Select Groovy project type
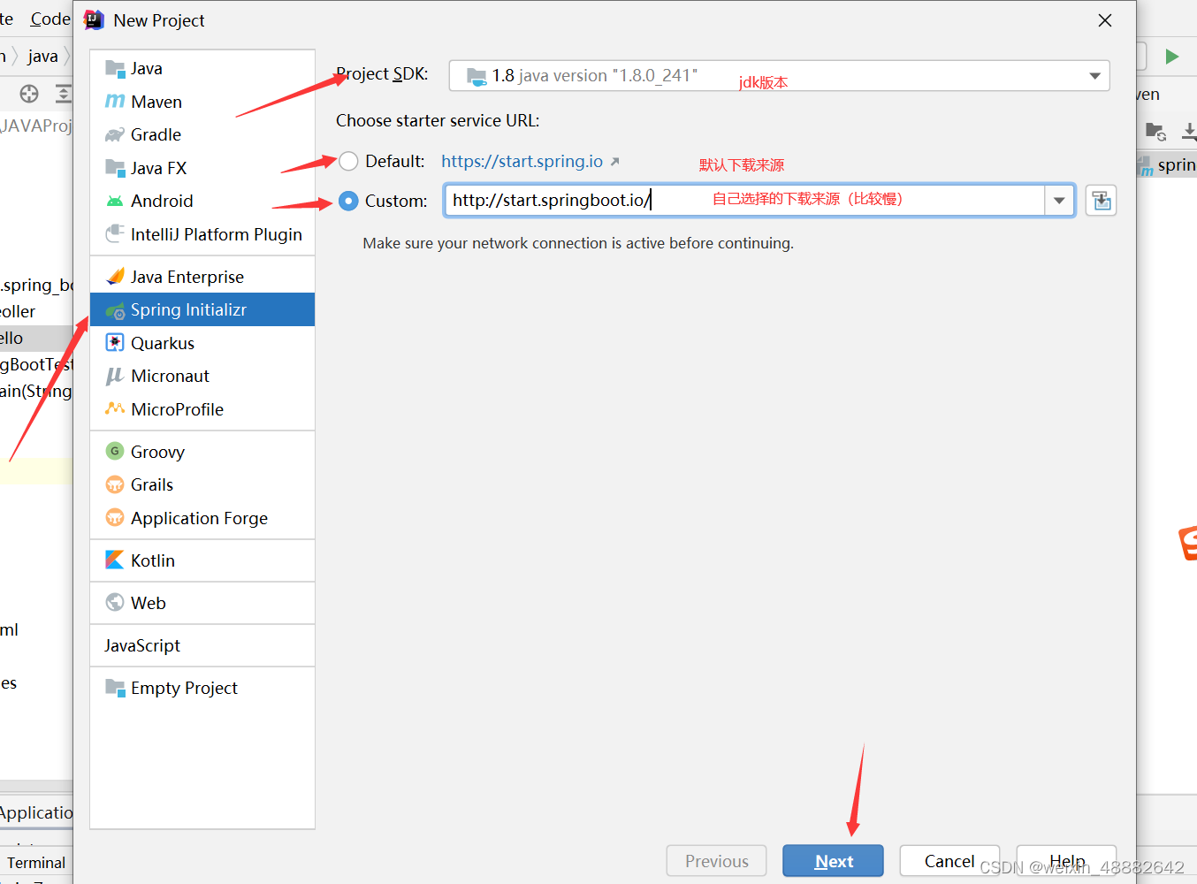This screenshot has height=884, width=1197. [202, 452]
